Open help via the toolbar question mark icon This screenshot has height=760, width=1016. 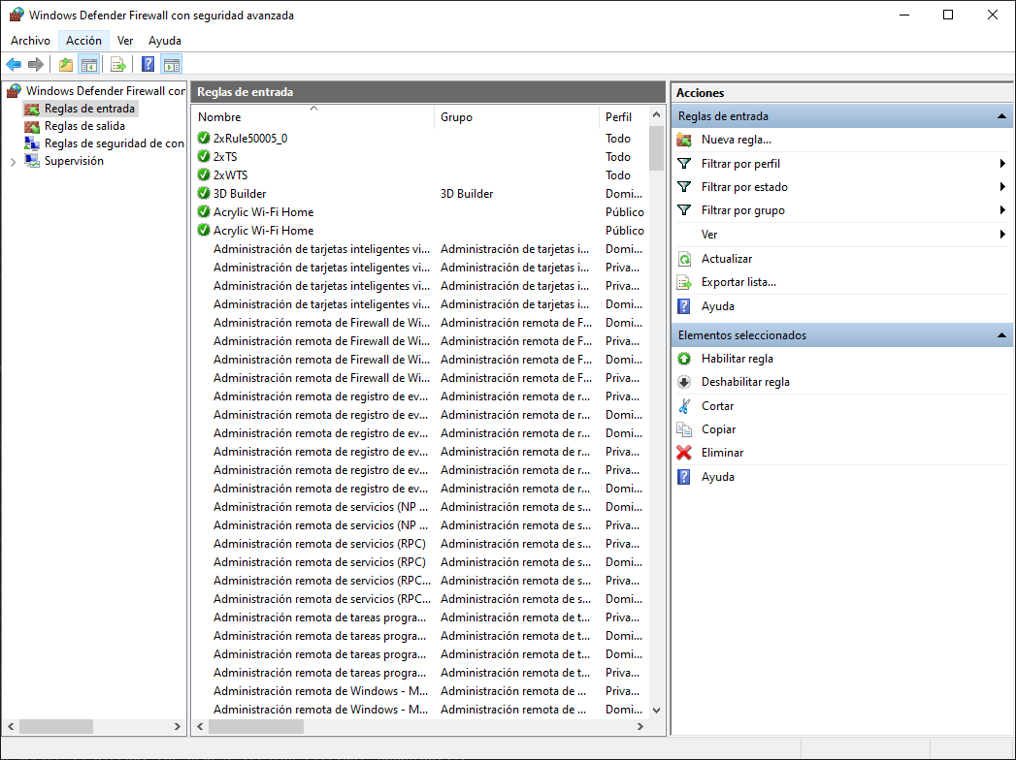[x=147, y=64]
